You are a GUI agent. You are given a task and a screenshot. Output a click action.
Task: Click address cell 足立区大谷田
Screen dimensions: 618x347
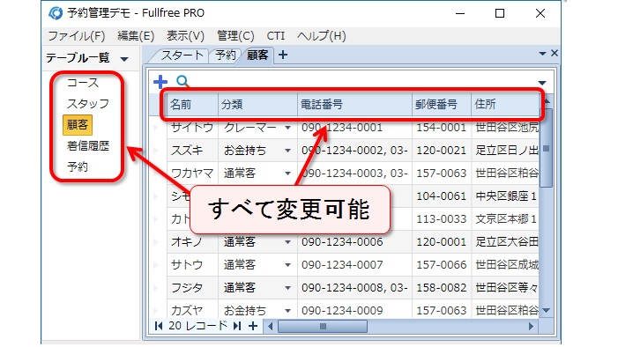click(505, 242)
